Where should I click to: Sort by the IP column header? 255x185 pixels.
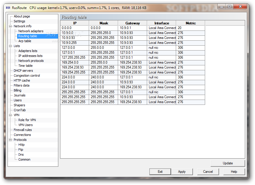[75, 23]
